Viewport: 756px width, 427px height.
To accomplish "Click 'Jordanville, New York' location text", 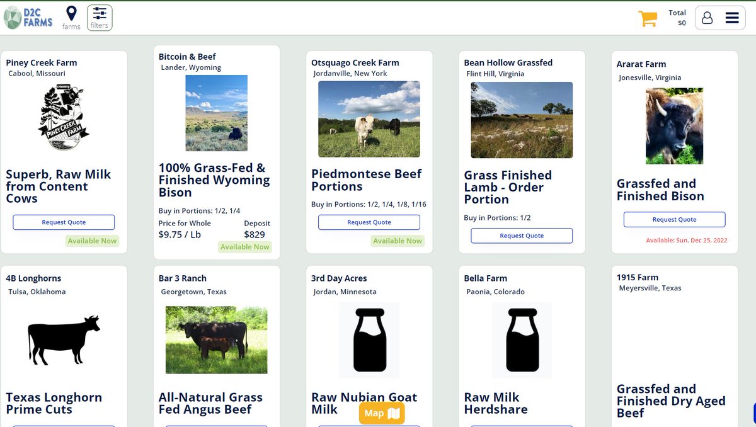I will coord(350,73).
